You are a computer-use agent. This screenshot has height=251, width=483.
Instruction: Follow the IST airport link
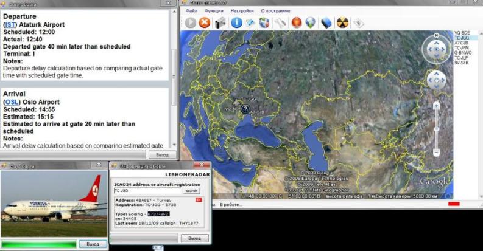click(10, 24)
